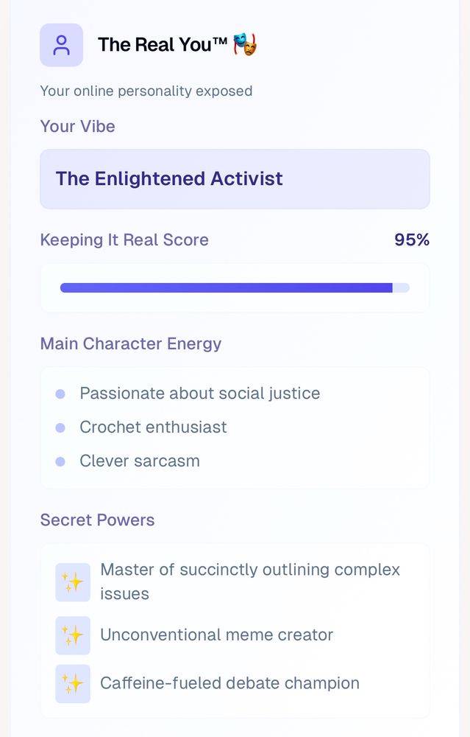Click the 95% score value
Image resolution: width=470 pixels, height=737 pixels.
pos(412,240)
